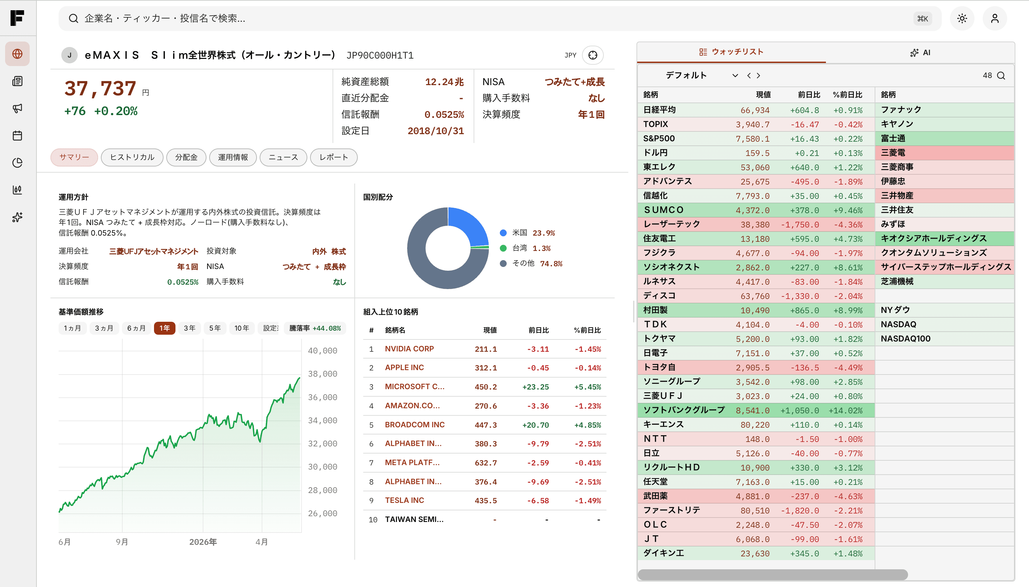Screen dimensions: 1029x587
Task: Choose the 1年 chart period
Action: click(x=165, y=328)
